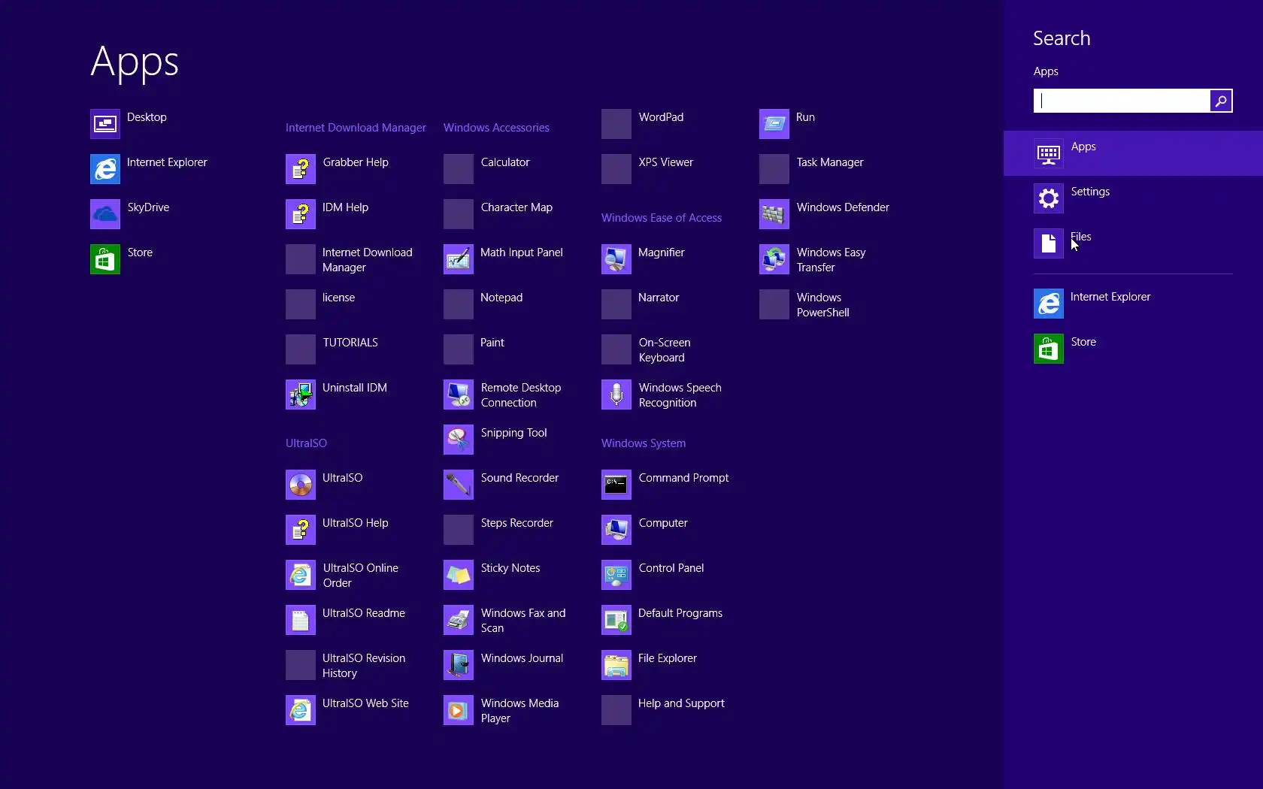Select the Apps category in Search pane
1263x789 pixels.
pyautogui.click(x=1133, y=153)
